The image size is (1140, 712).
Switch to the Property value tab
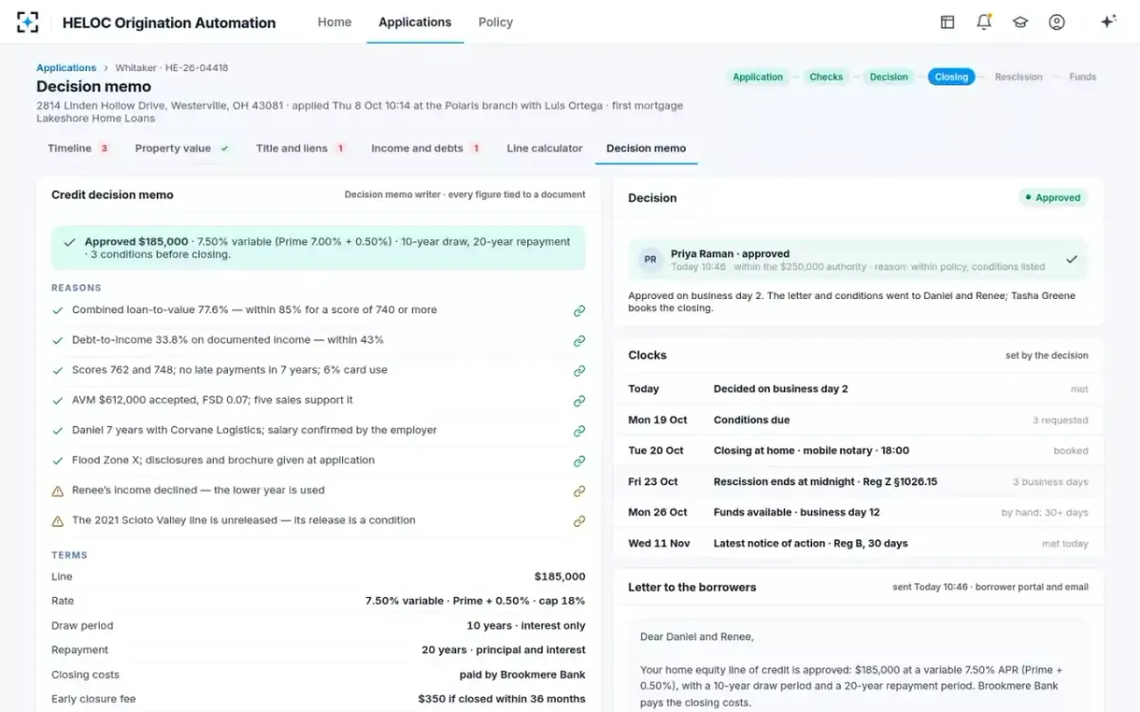pos(182,148)
